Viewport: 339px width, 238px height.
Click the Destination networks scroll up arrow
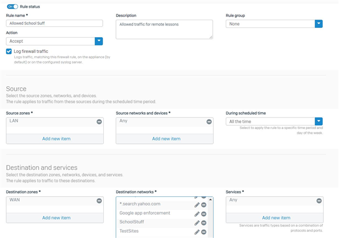click(210, 199)
